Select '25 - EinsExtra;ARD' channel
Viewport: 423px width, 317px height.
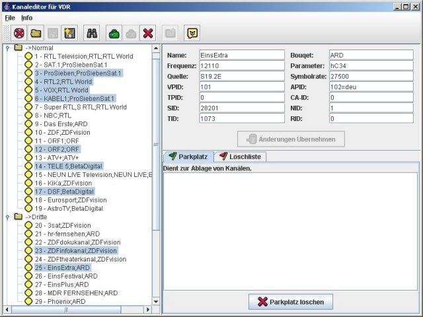pyautogui.click(x=62, y=267)
